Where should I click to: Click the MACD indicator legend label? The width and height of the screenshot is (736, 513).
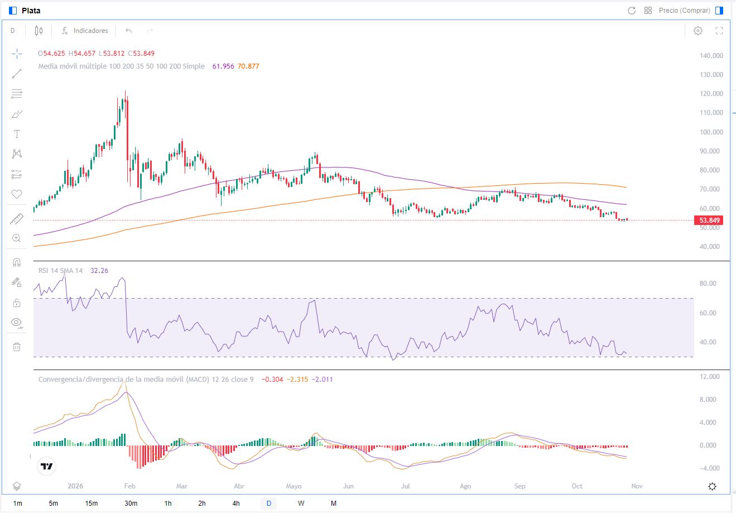[146, 379]
